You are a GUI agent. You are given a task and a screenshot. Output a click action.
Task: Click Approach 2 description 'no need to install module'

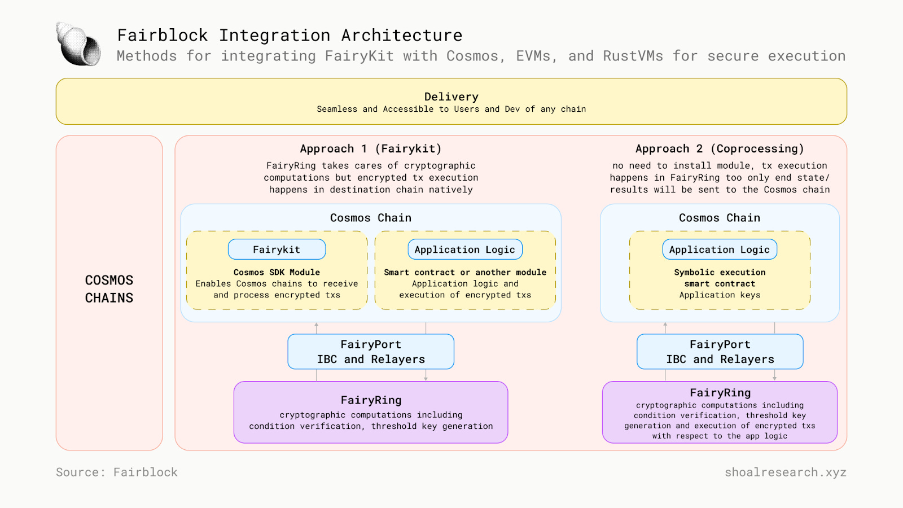click(720, 177)
